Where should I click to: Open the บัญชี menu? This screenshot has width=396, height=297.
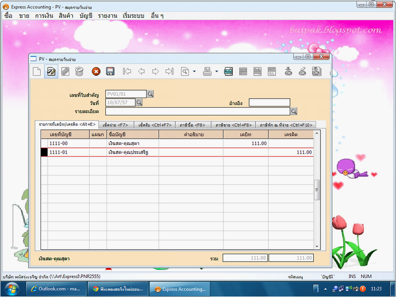coord(86,16)
